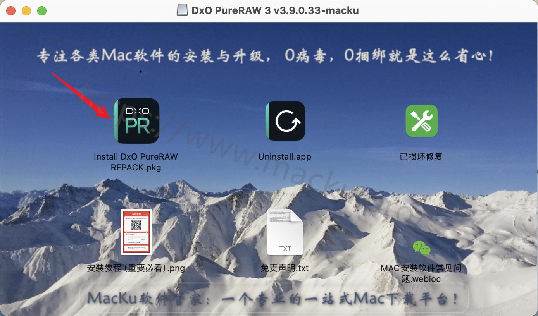Click the green WeChat webloc icon
Screen dimensions: 538x316
421,248
